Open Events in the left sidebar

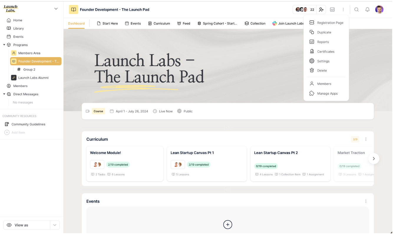point(18,37)
